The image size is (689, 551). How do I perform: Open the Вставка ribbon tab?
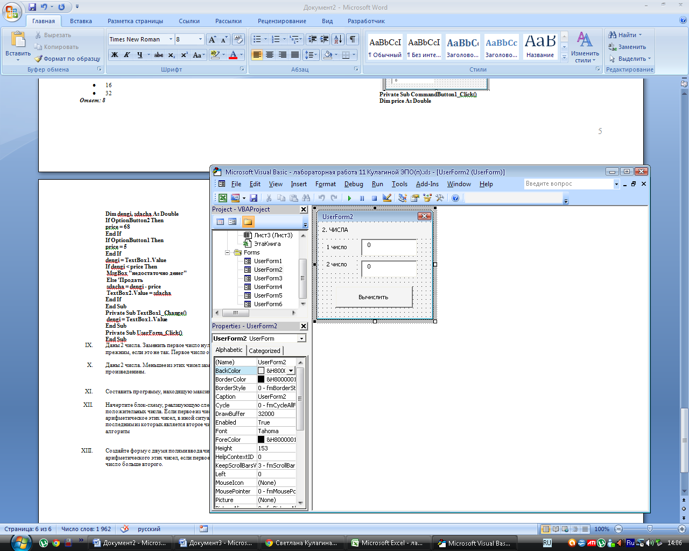pyautogui.click(x=81, y=21)
